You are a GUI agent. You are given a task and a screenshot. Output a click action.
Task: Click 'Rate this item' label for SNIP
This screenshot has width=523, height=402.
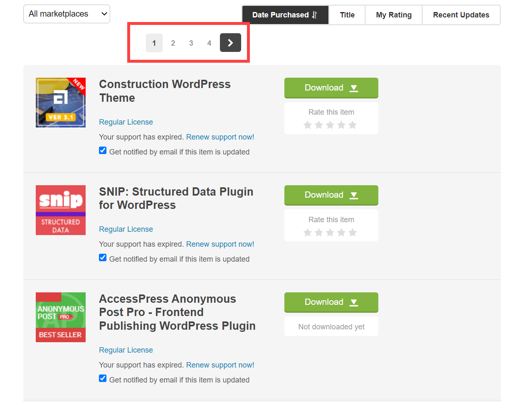[x=331, y=220]
